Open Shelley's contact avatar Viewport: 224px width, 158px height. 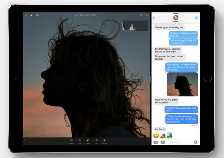pyautogui.click(x=175, y=17)
